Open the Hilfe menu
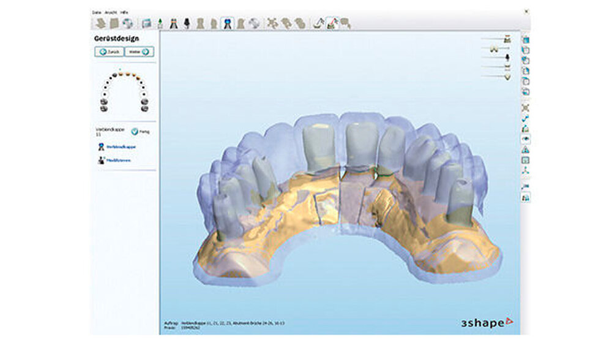Image resolution: width=612 pixels, height=345 pixels. point(123,12)
